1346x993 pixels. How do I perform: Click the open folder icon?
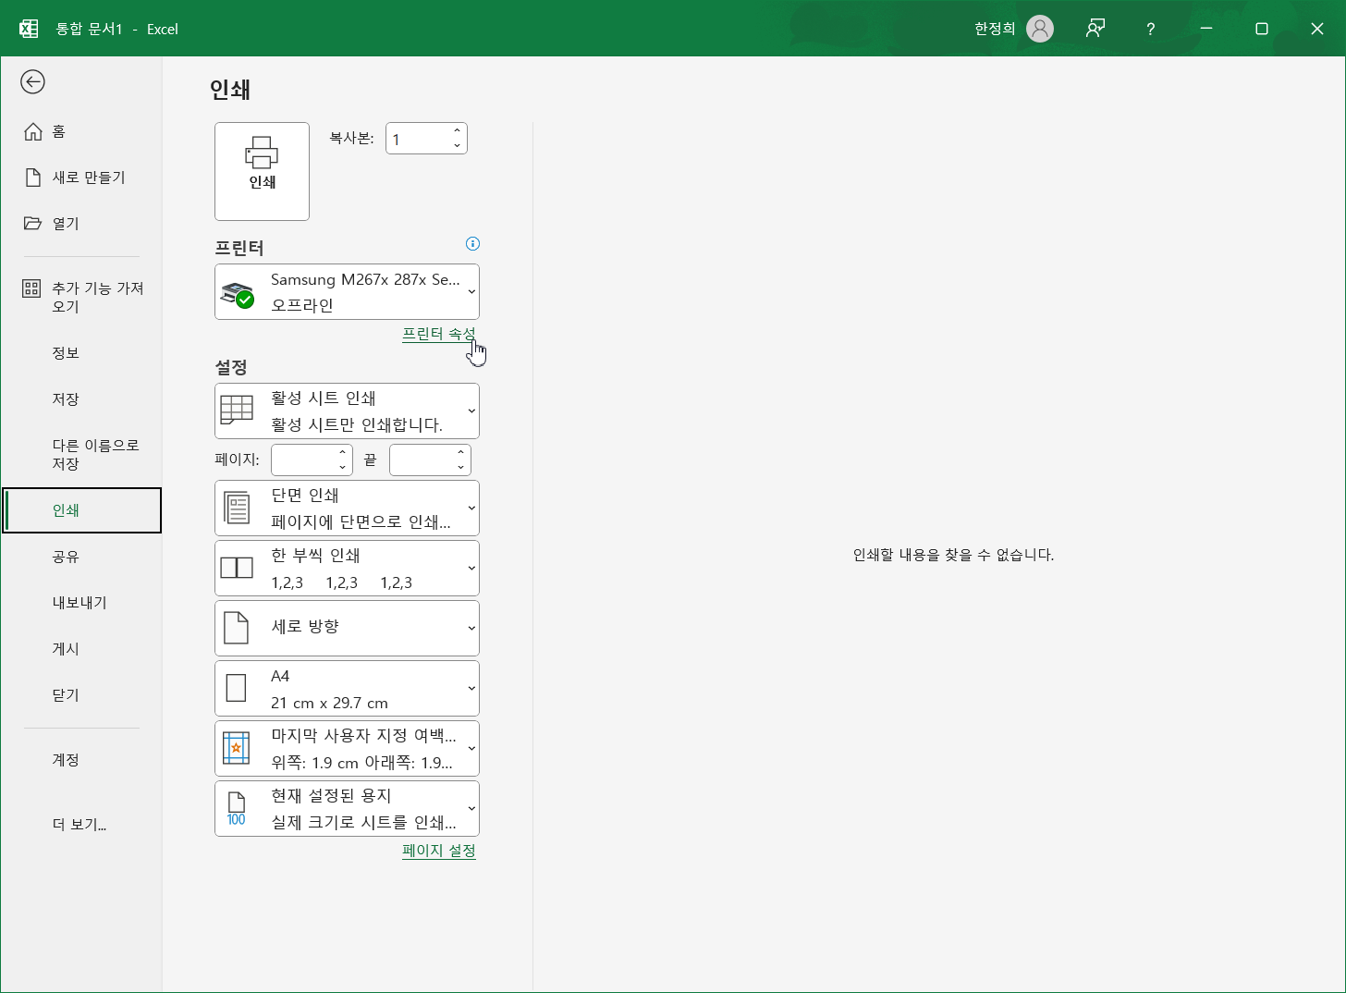click(33, 224)
